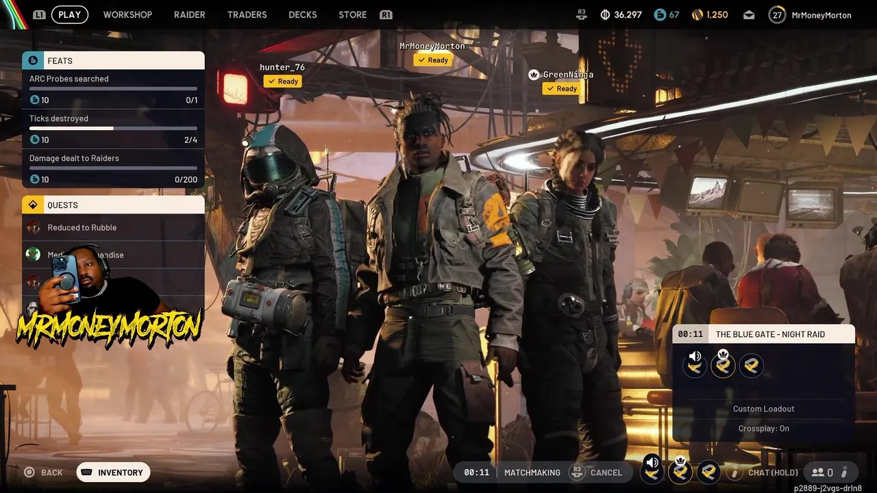Open the INVENTORY button
Screen dimensions: 877x493
point(113,472)
